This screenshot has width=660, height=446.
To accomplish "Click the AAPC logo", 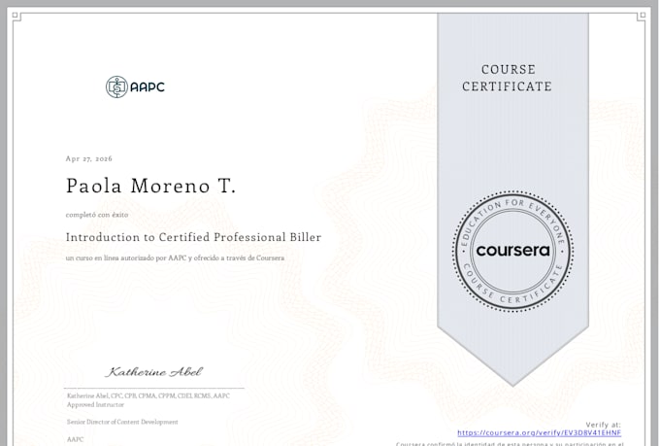I will tap(135, 86).
